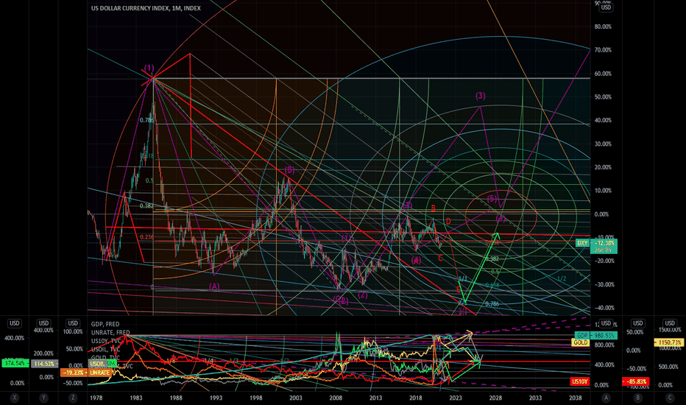Click the red US10Y scale label
686x405 pixels.
(580, 381)
